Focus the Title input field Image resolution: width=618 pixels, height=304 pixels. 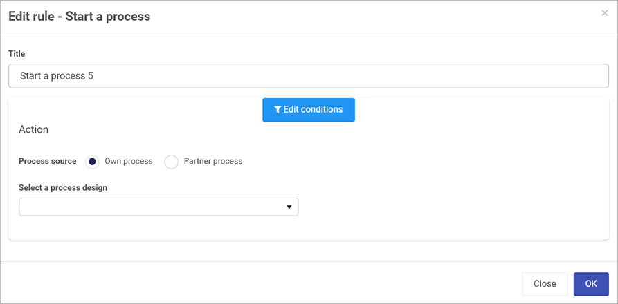[x=309, y=76]
